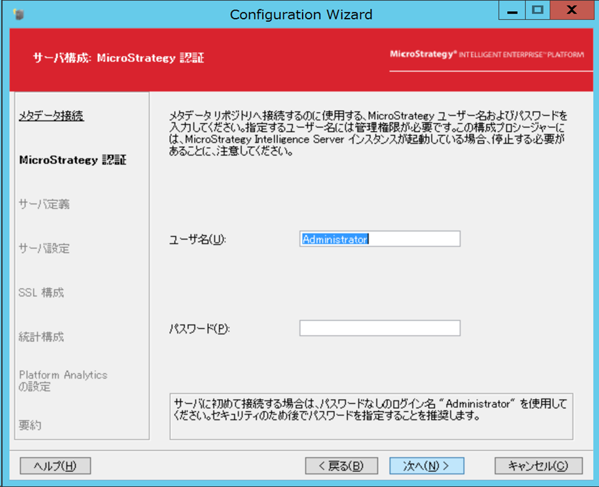Maximize the Configuration Wizard window
This screenshot has width=599, height=487.
tap(538, 11)
